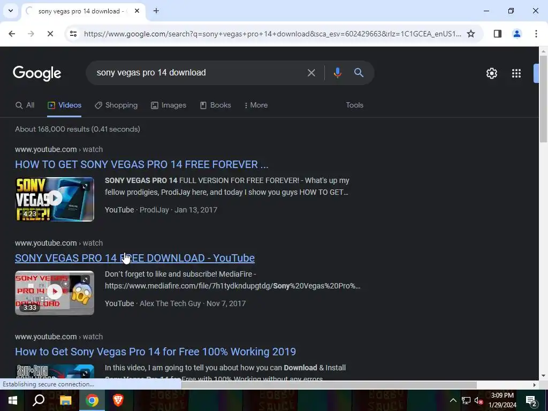Select Chrome in the taskbar
Image resolution: width=548 pixels, height=411 pixels.
pyautogui.click(x=92, y=400)
